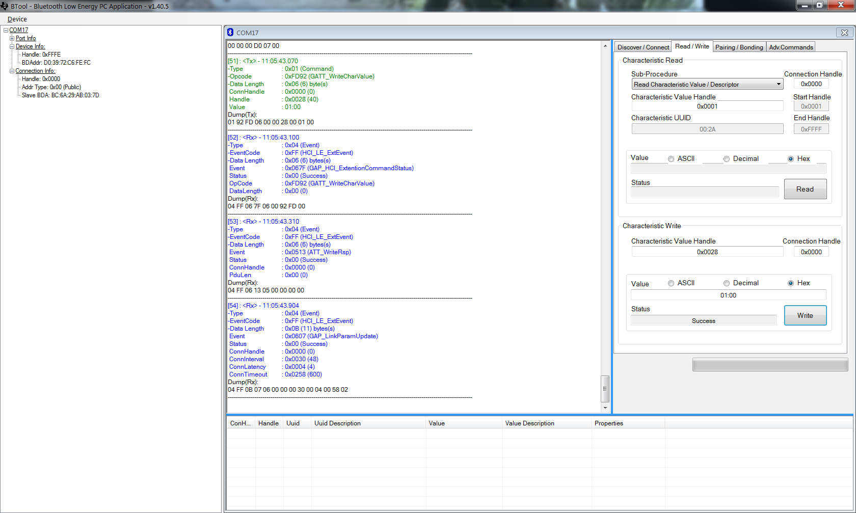The image size is (856, 513).
Task: Collapse the COM17 tree root node
Action: 6,30
